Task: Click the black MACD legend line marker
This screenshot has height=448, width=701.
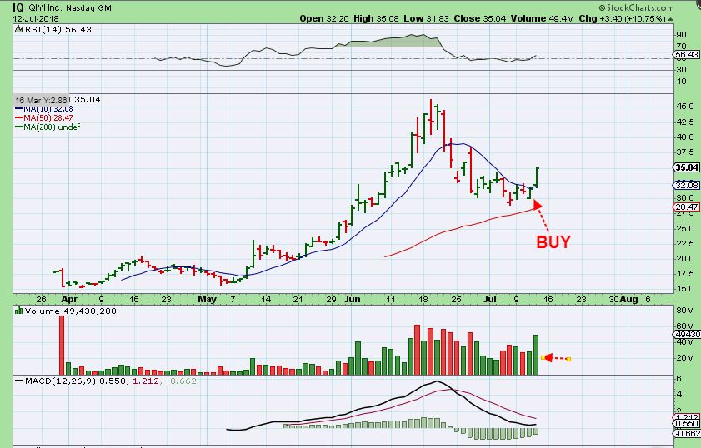Action: (19, 381)
